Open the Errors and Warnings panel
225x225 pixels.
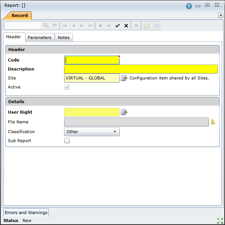[26, 213]
